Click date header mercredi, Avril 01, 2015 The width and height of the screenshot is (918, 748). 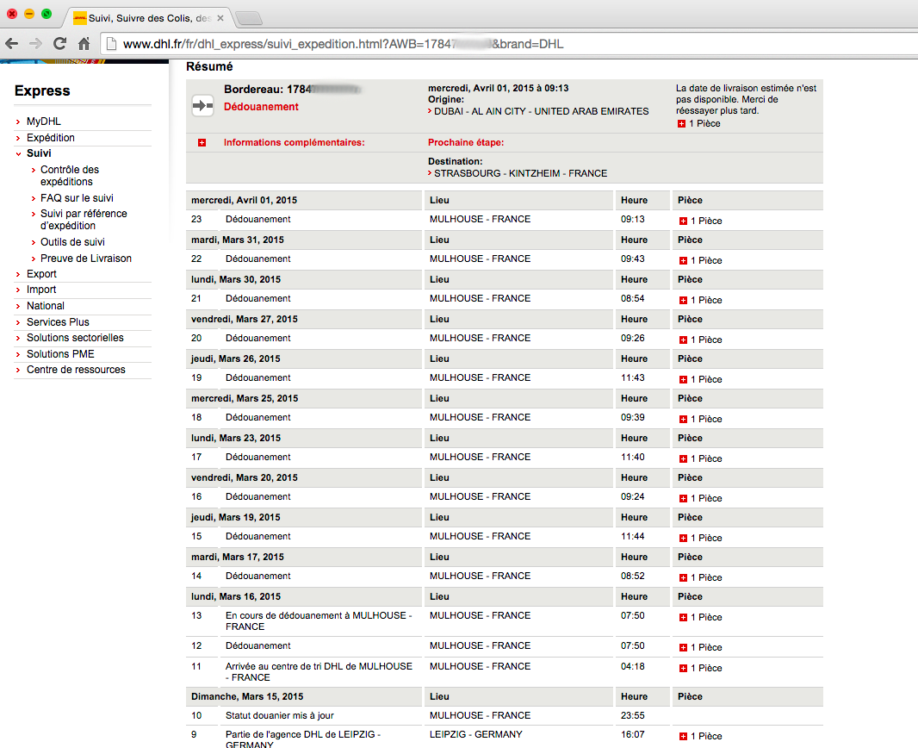point(244,200)
